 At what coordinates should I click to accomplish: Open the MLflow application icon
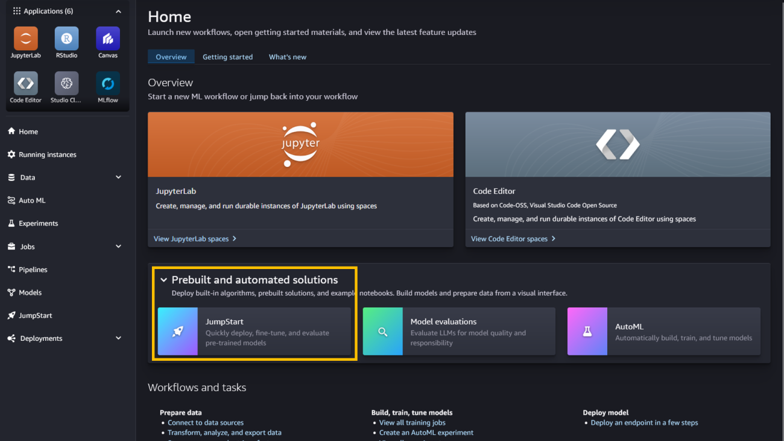[x=108, y=83]
